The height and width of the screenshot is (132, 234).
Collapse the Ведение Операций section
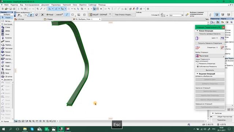click(197, 74)
